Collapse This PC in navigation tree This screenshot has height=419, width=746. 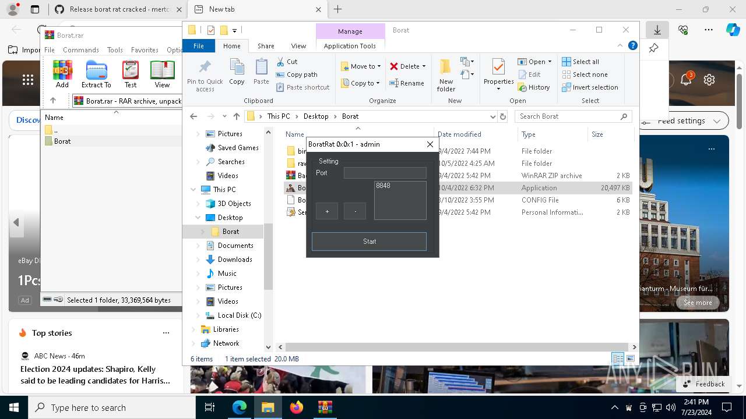[x=193, y=190]
